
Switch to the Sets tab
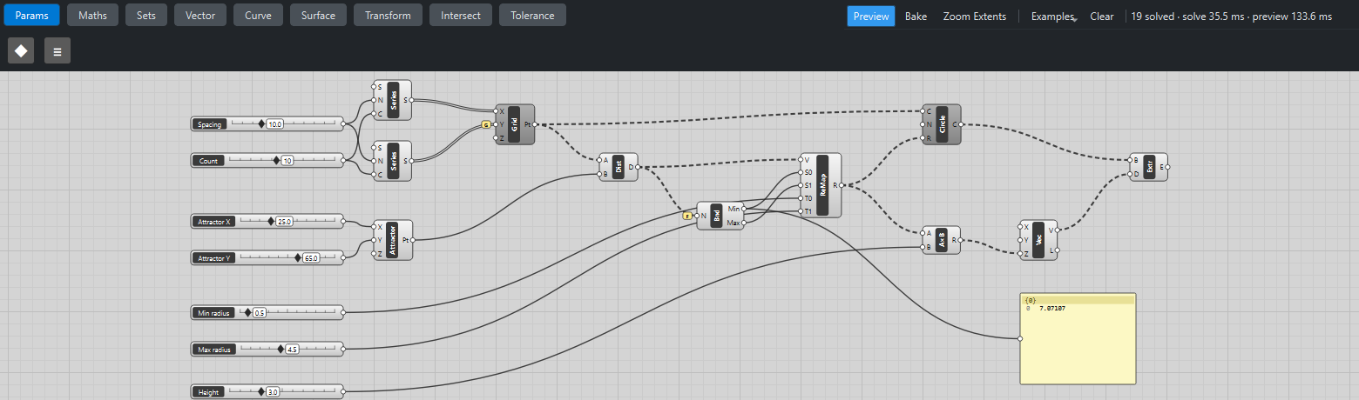tap(146, 15)
